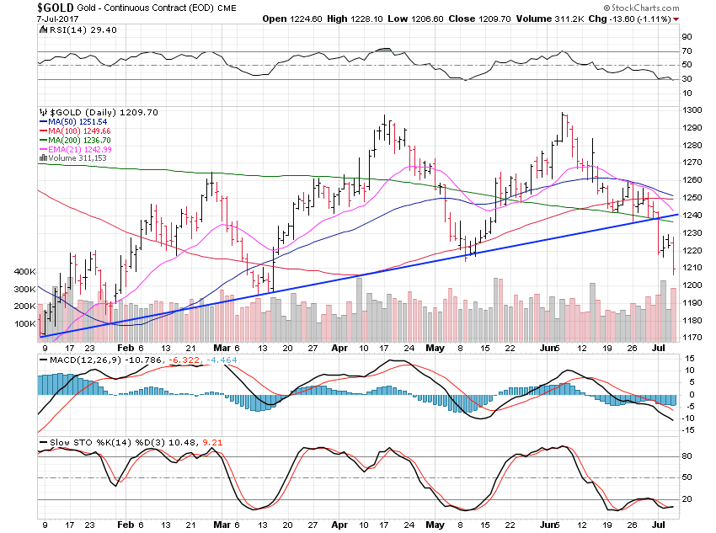Click the copyright StockCharts.com watermark
716x533 pixels.
pos(641,8)
